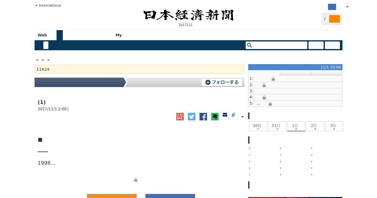
Task: Open the 1() date dropdown
Action: coord(296,126)
